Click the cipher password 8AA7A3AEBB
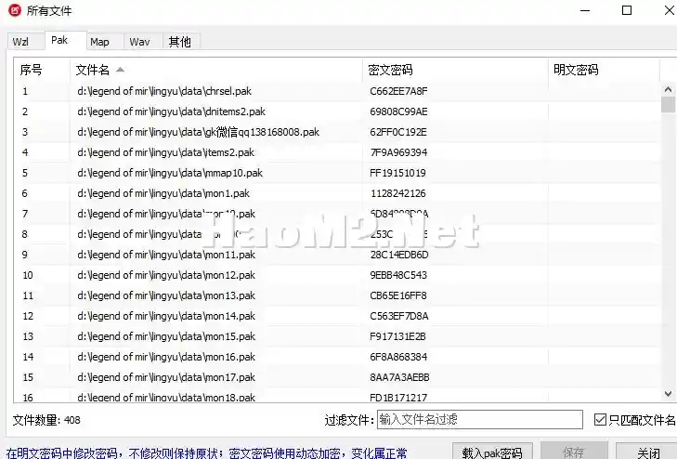 tap(399, 377)
